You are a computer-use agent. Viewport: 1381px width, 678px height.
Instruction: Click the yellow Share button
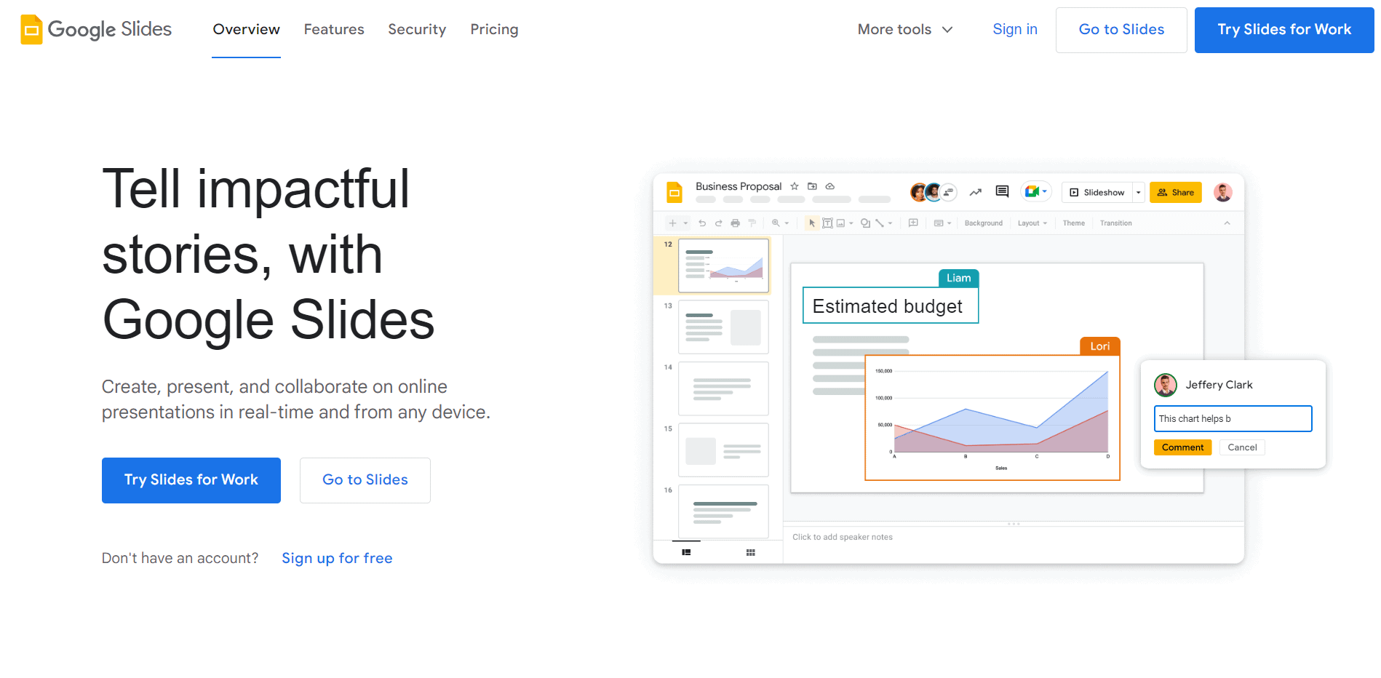[1176, 192]
